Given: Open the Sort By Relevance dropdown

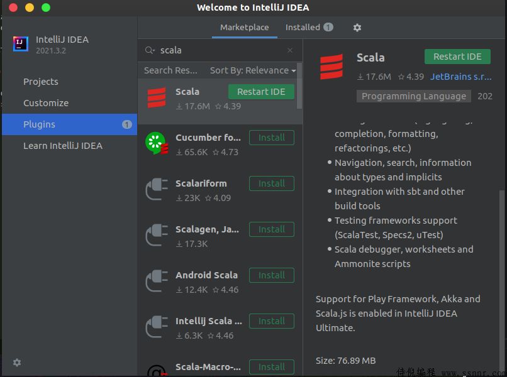Looking at the screenshot, I should click(x=253, y=70).
